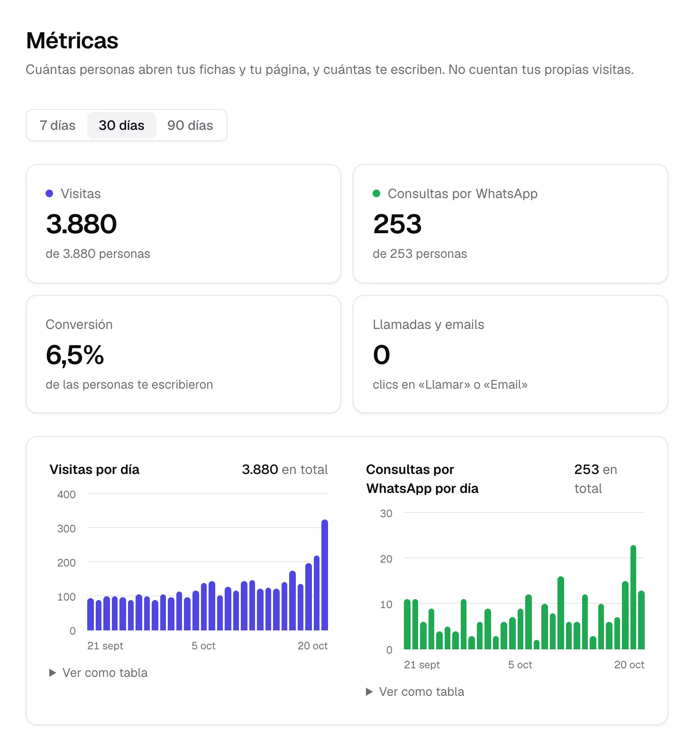This screenshot has height=747, width=694.
Task: Click the blue dot beside Visitas
Action: point(49,193)
